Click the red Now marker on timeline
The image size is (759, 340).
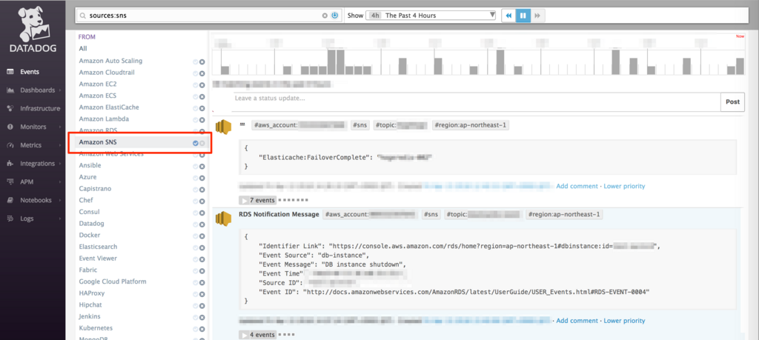coord(740,36)
